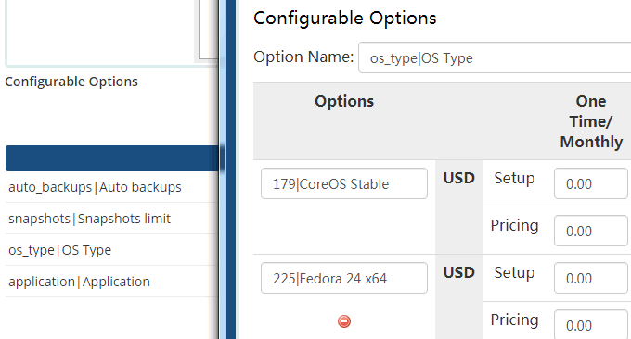Select the USD label in the Fedora row
631x339 pixels.
[x=459, y=272]
